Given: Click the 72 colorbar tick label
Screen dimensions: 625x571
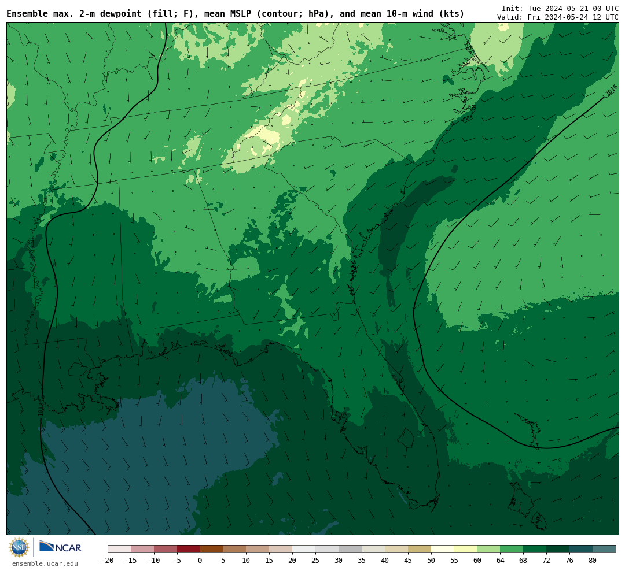Looking at the screenshot, I should pos(547,561).
